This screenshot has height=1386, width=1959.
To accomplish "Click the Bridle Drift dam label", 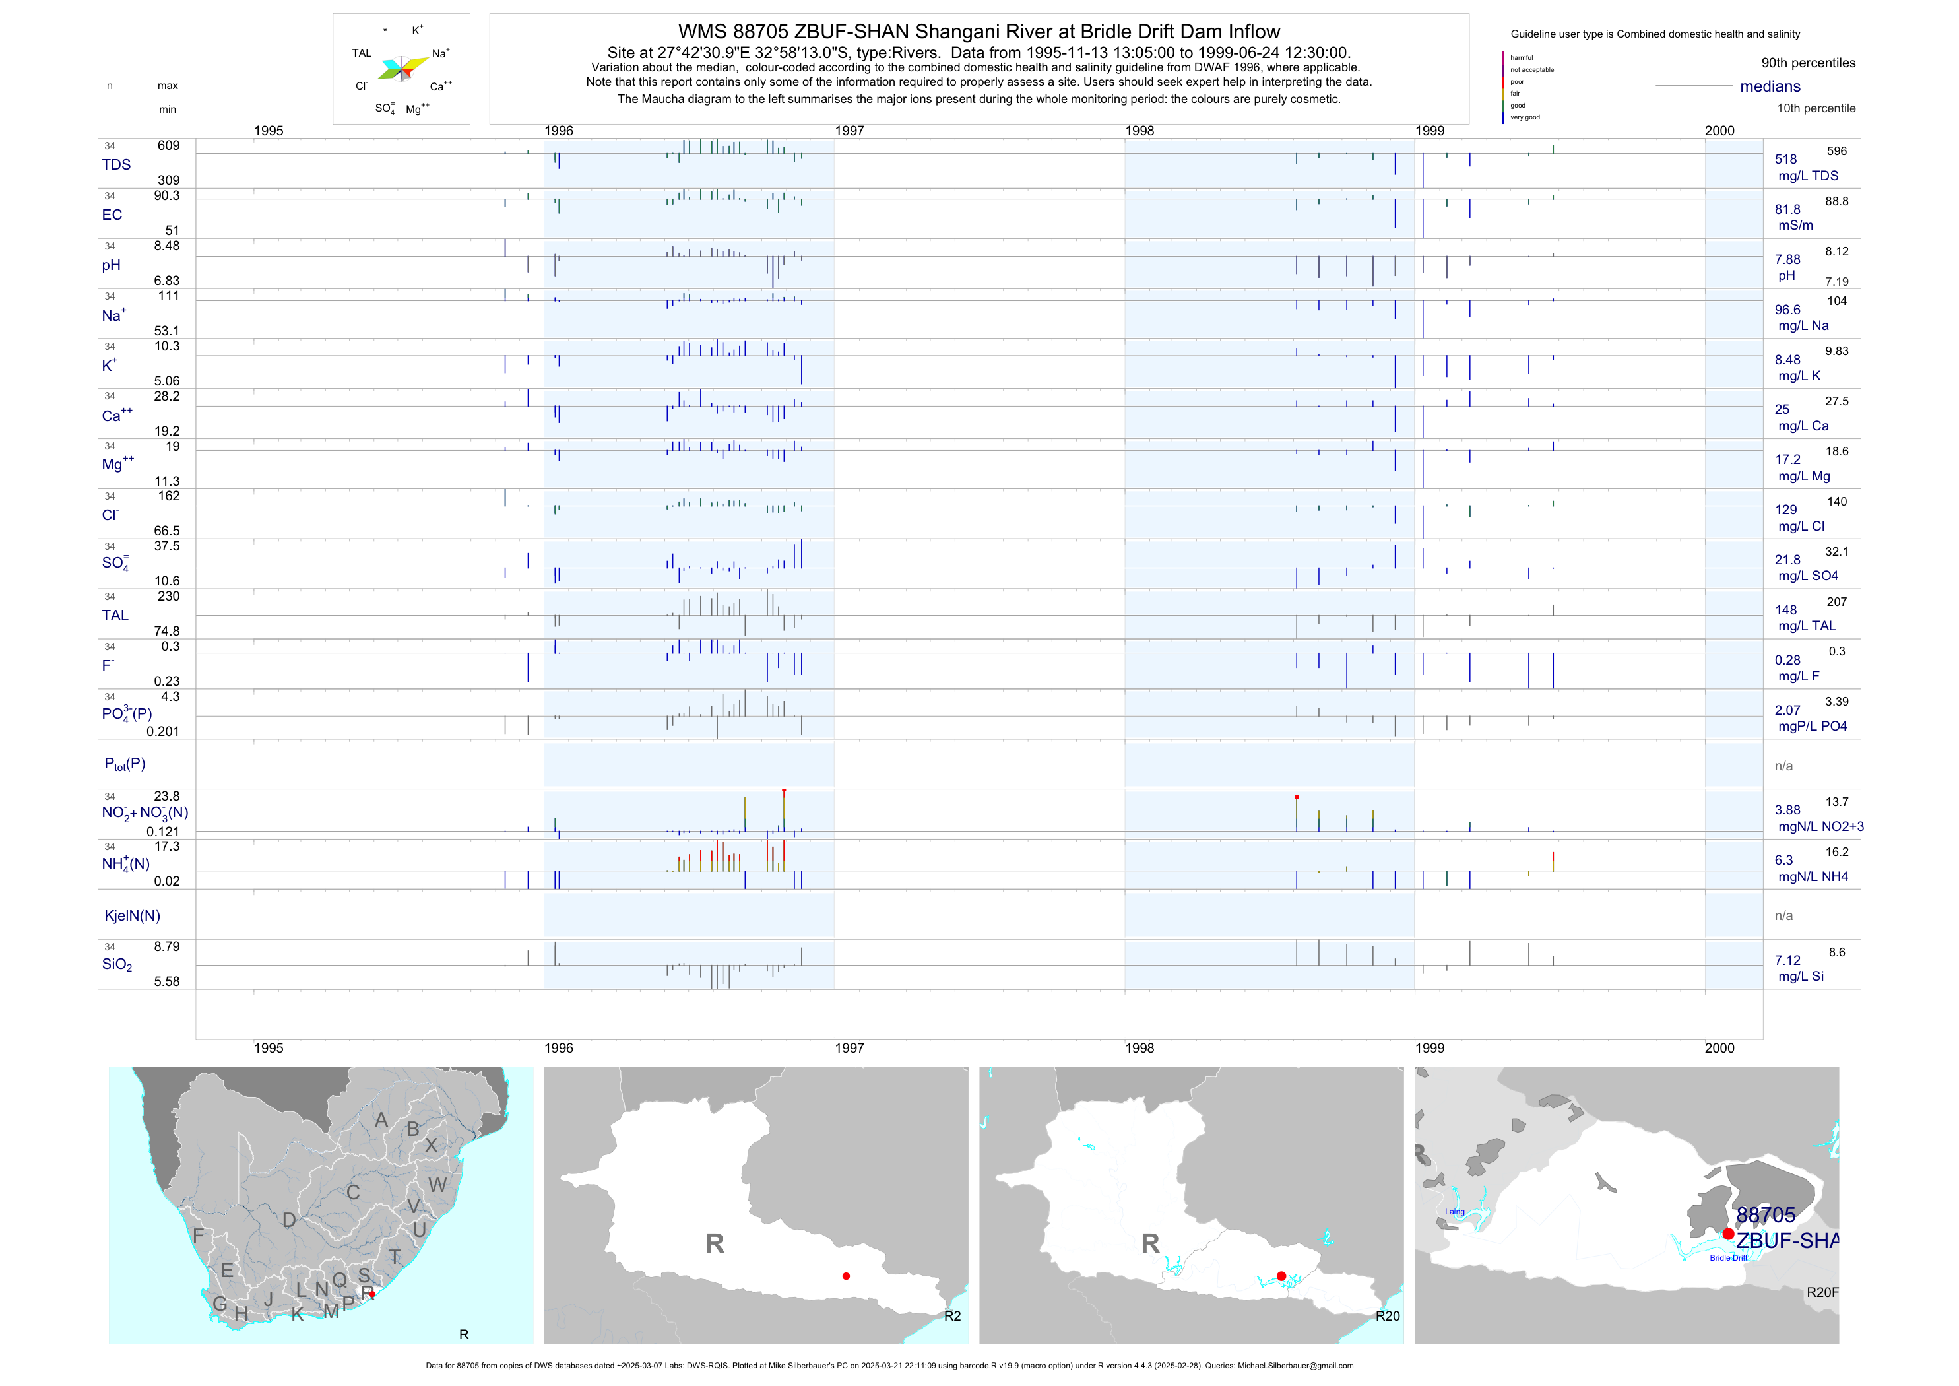I will [x=1728, y=1258].
